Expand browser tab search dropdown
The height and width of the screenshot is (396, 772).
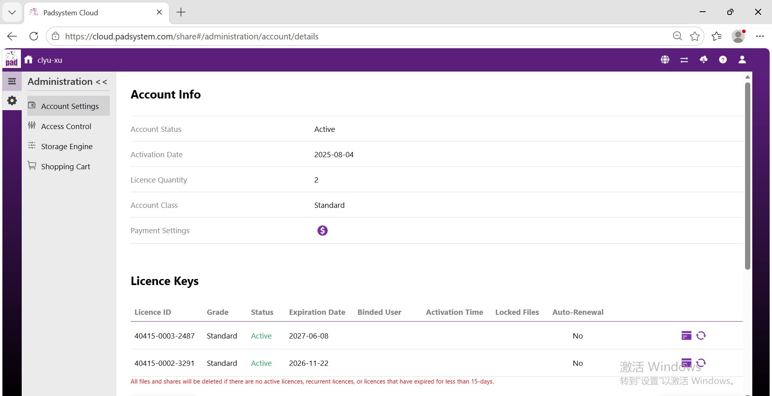[12, 12]
